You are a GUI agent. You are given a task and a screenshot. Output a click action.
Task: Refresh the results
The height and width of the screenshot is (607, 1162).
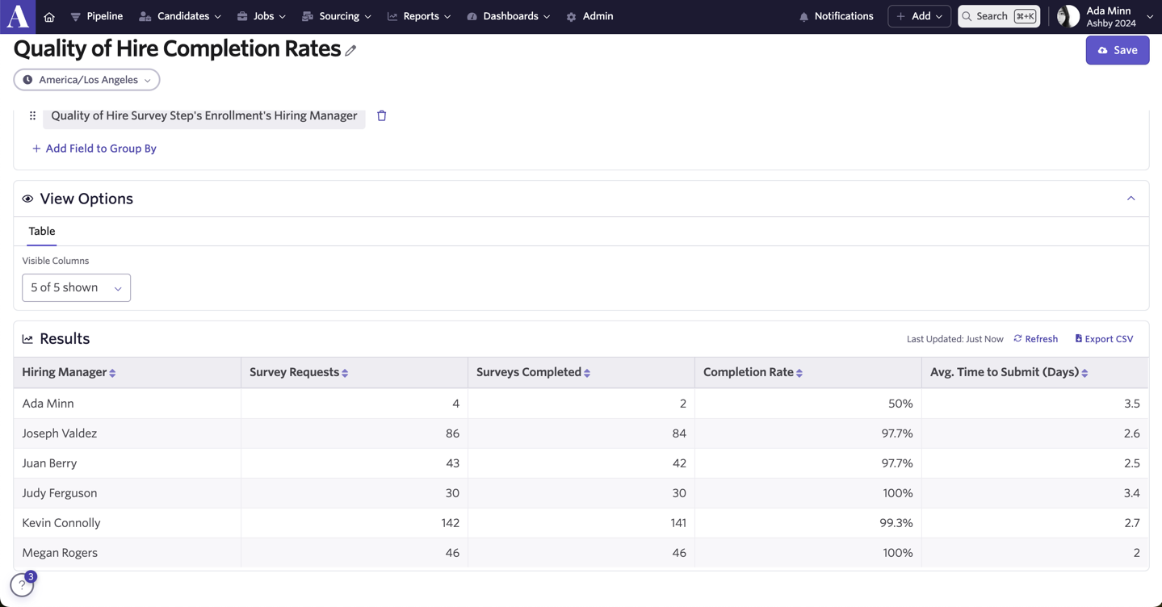(x=1036, y=339)
